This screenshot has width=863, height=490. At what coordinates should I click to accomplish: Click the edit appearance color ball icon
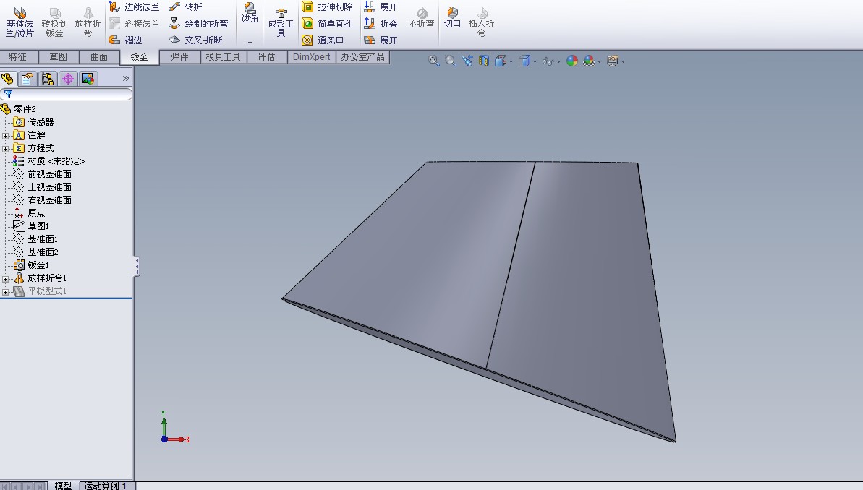point(572,61)
